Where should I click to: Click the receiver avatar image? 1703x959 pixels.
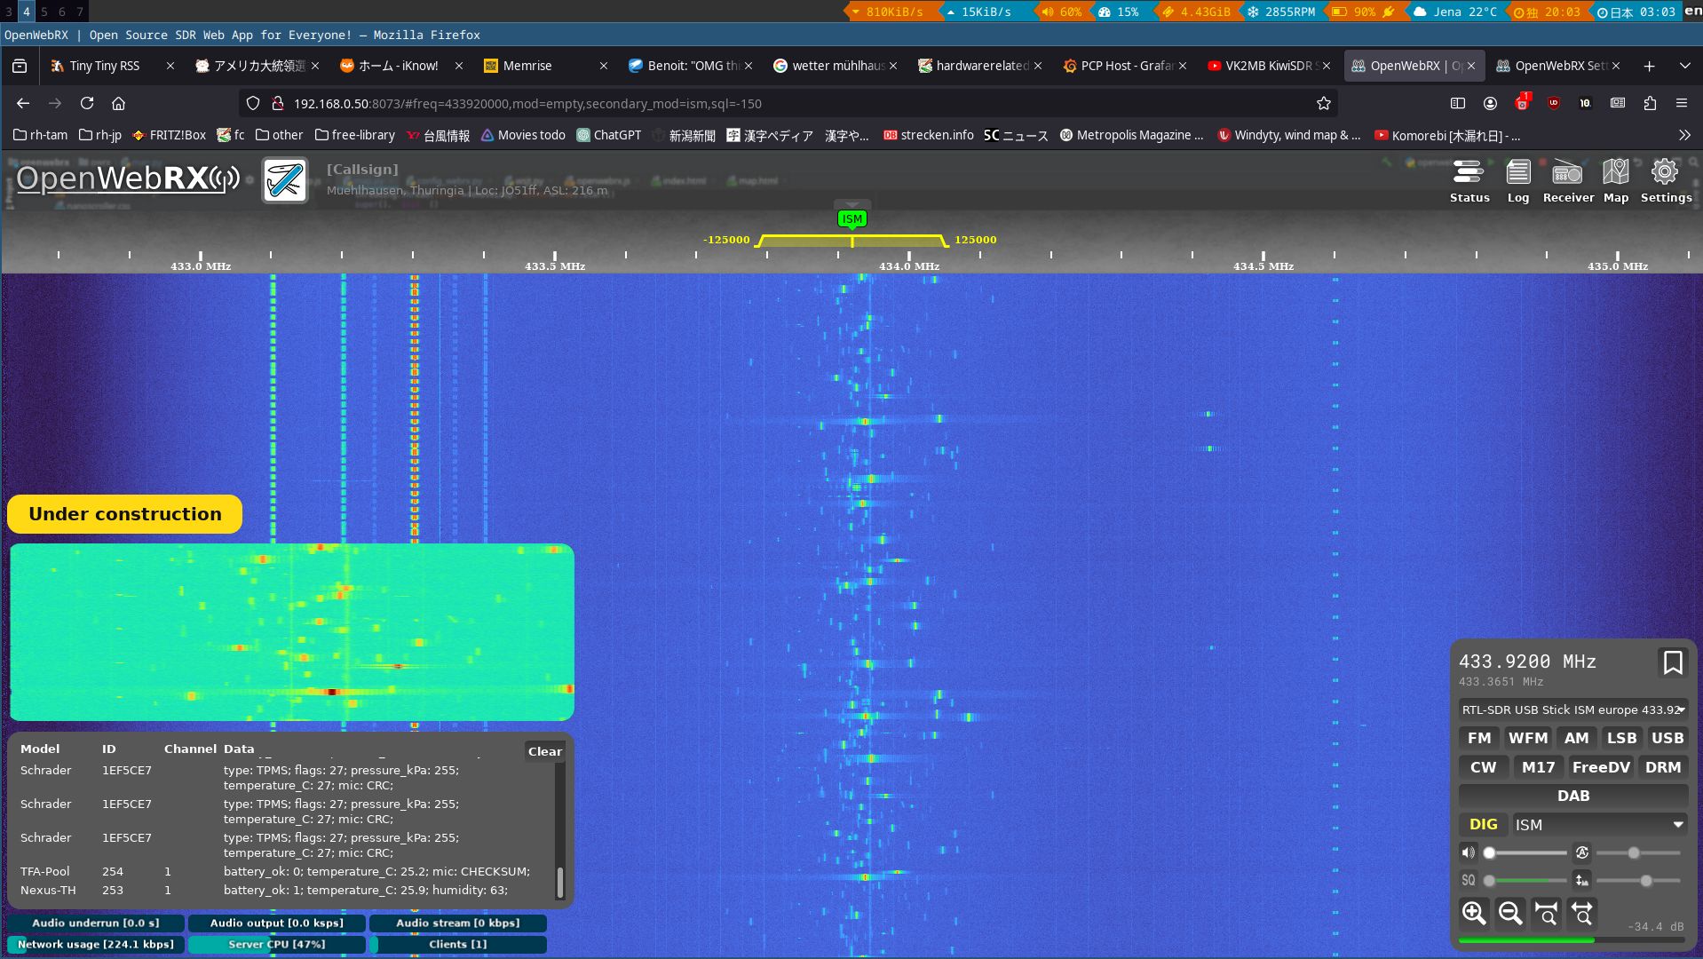coord(285,180)
